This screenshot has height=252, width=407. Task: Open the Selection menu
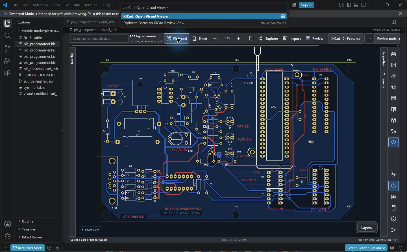pyautogui.click(x=40, y=5)
